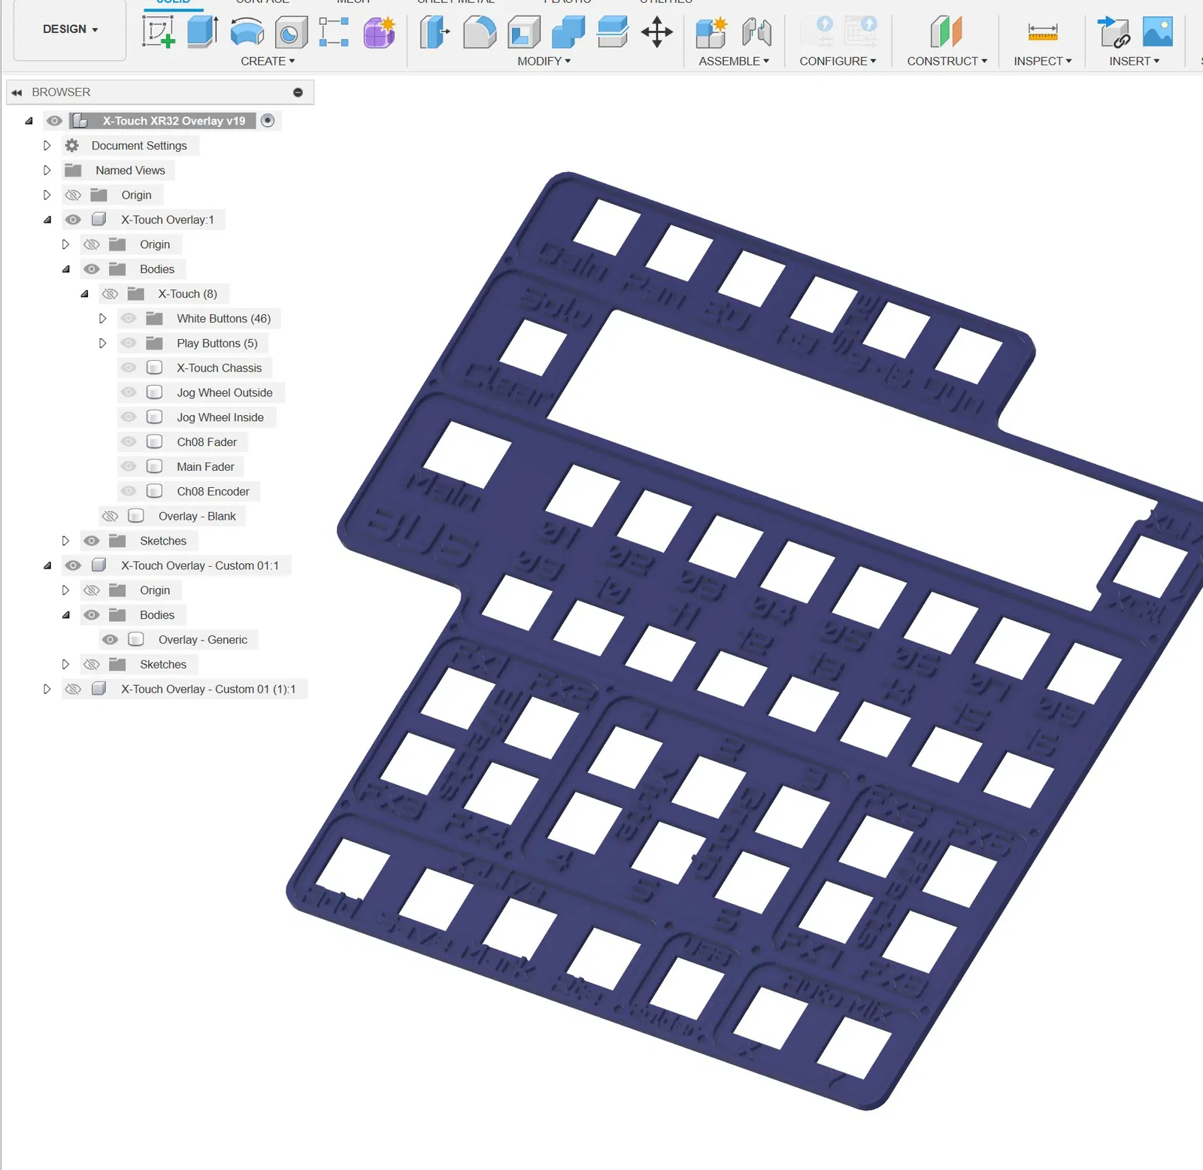Select the Jog Wheel Inside body
Screen dimensions: 1203x1170
point(220,418)
